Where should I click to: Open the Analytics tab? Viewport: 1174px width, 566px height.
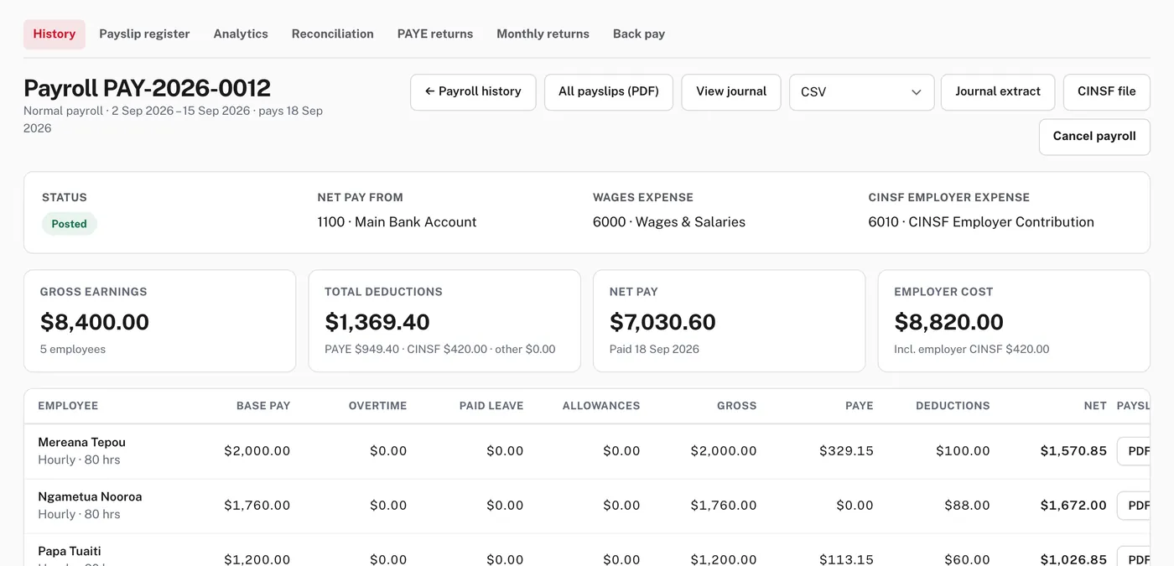[x=241, y=34]
